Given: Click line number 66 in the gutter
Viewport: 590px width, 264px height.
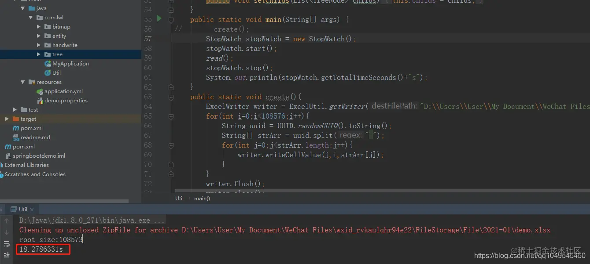Looking at the screenshot, I should tap(148, 126).
